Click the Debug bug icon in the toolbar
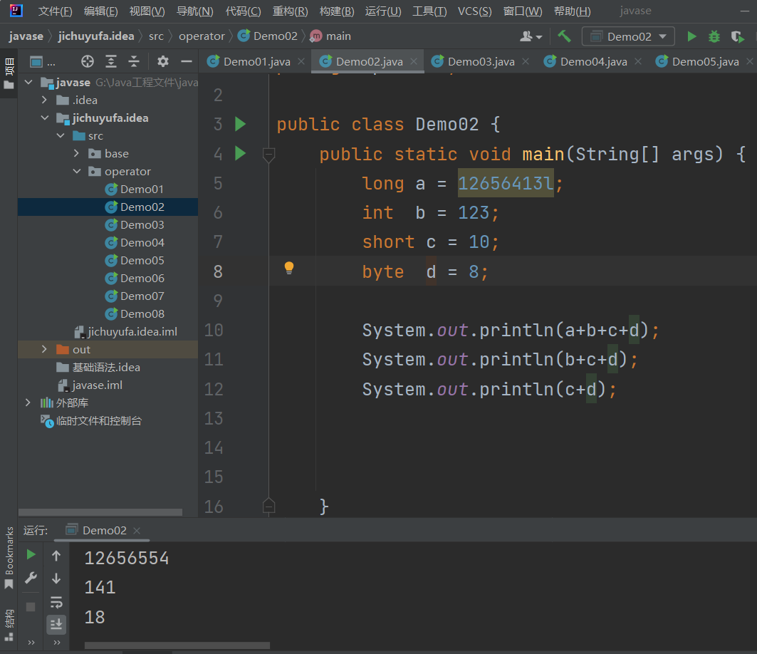Viewport: 757px width, 654px height. [714, 36]
